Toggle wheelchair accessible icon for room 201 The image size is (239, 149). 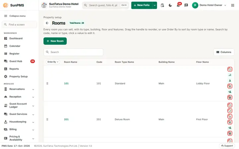click(230, 117)
